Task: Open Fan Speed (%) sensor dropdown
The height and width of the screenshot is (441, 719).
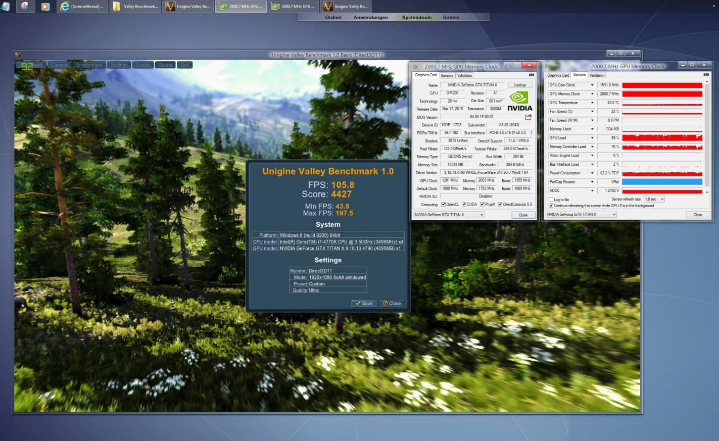Action: coord(592,112)
